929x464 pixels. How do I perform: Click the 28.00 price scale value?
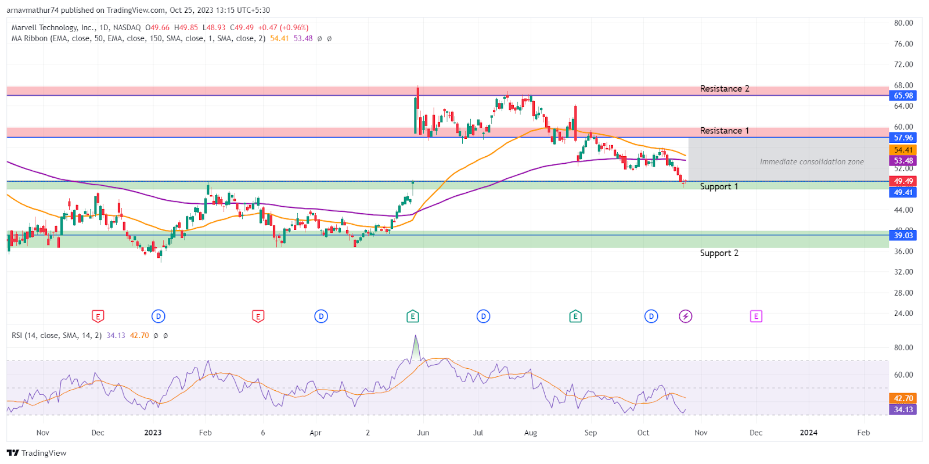pos(903,293)
